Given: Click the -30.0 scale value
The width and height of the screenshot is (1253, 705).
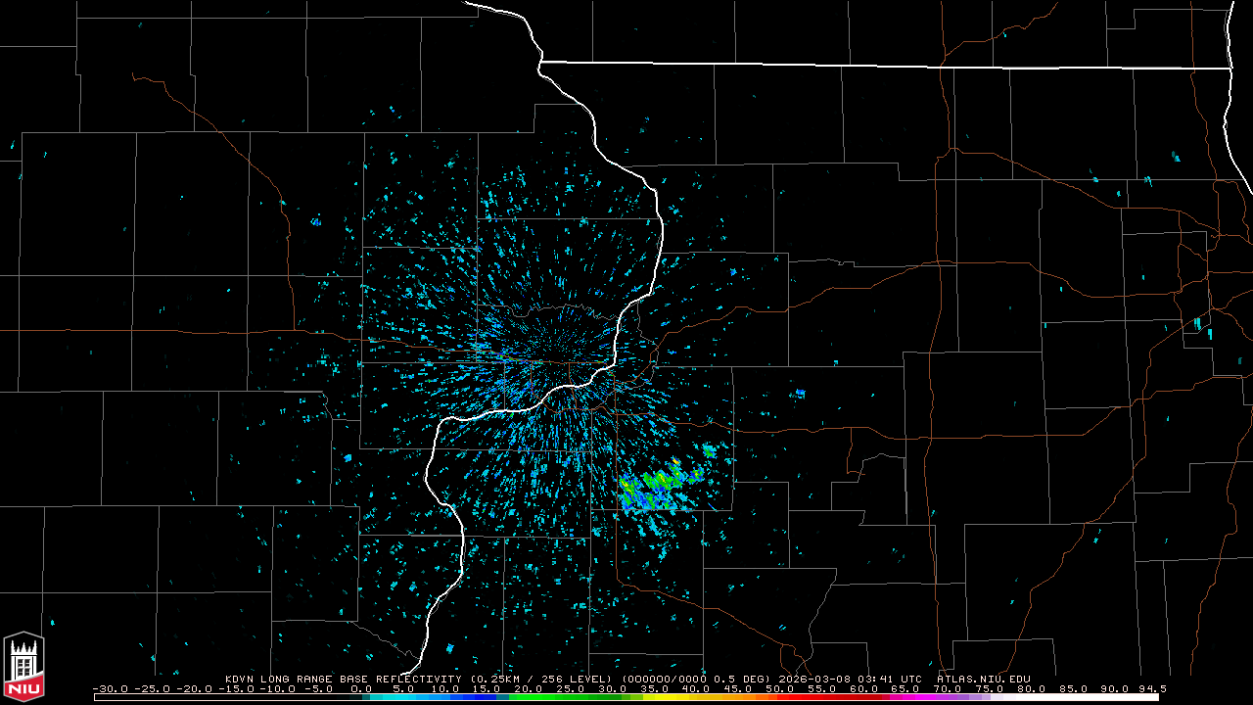Looking at the screenshot, I should (x=110, y=689).
